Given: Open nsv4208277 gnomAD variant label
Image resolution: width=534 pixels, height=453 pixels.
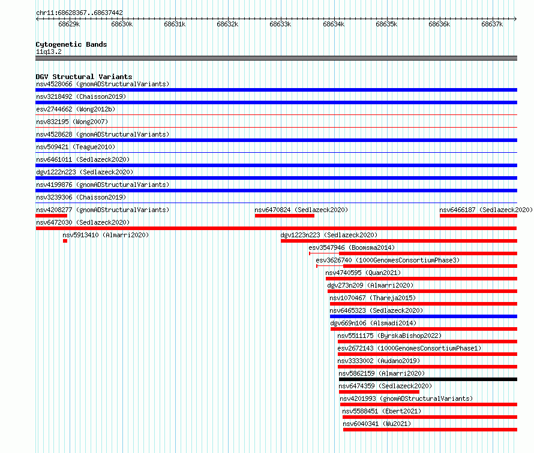Looking at the screenshot, I should pos(103,210).
